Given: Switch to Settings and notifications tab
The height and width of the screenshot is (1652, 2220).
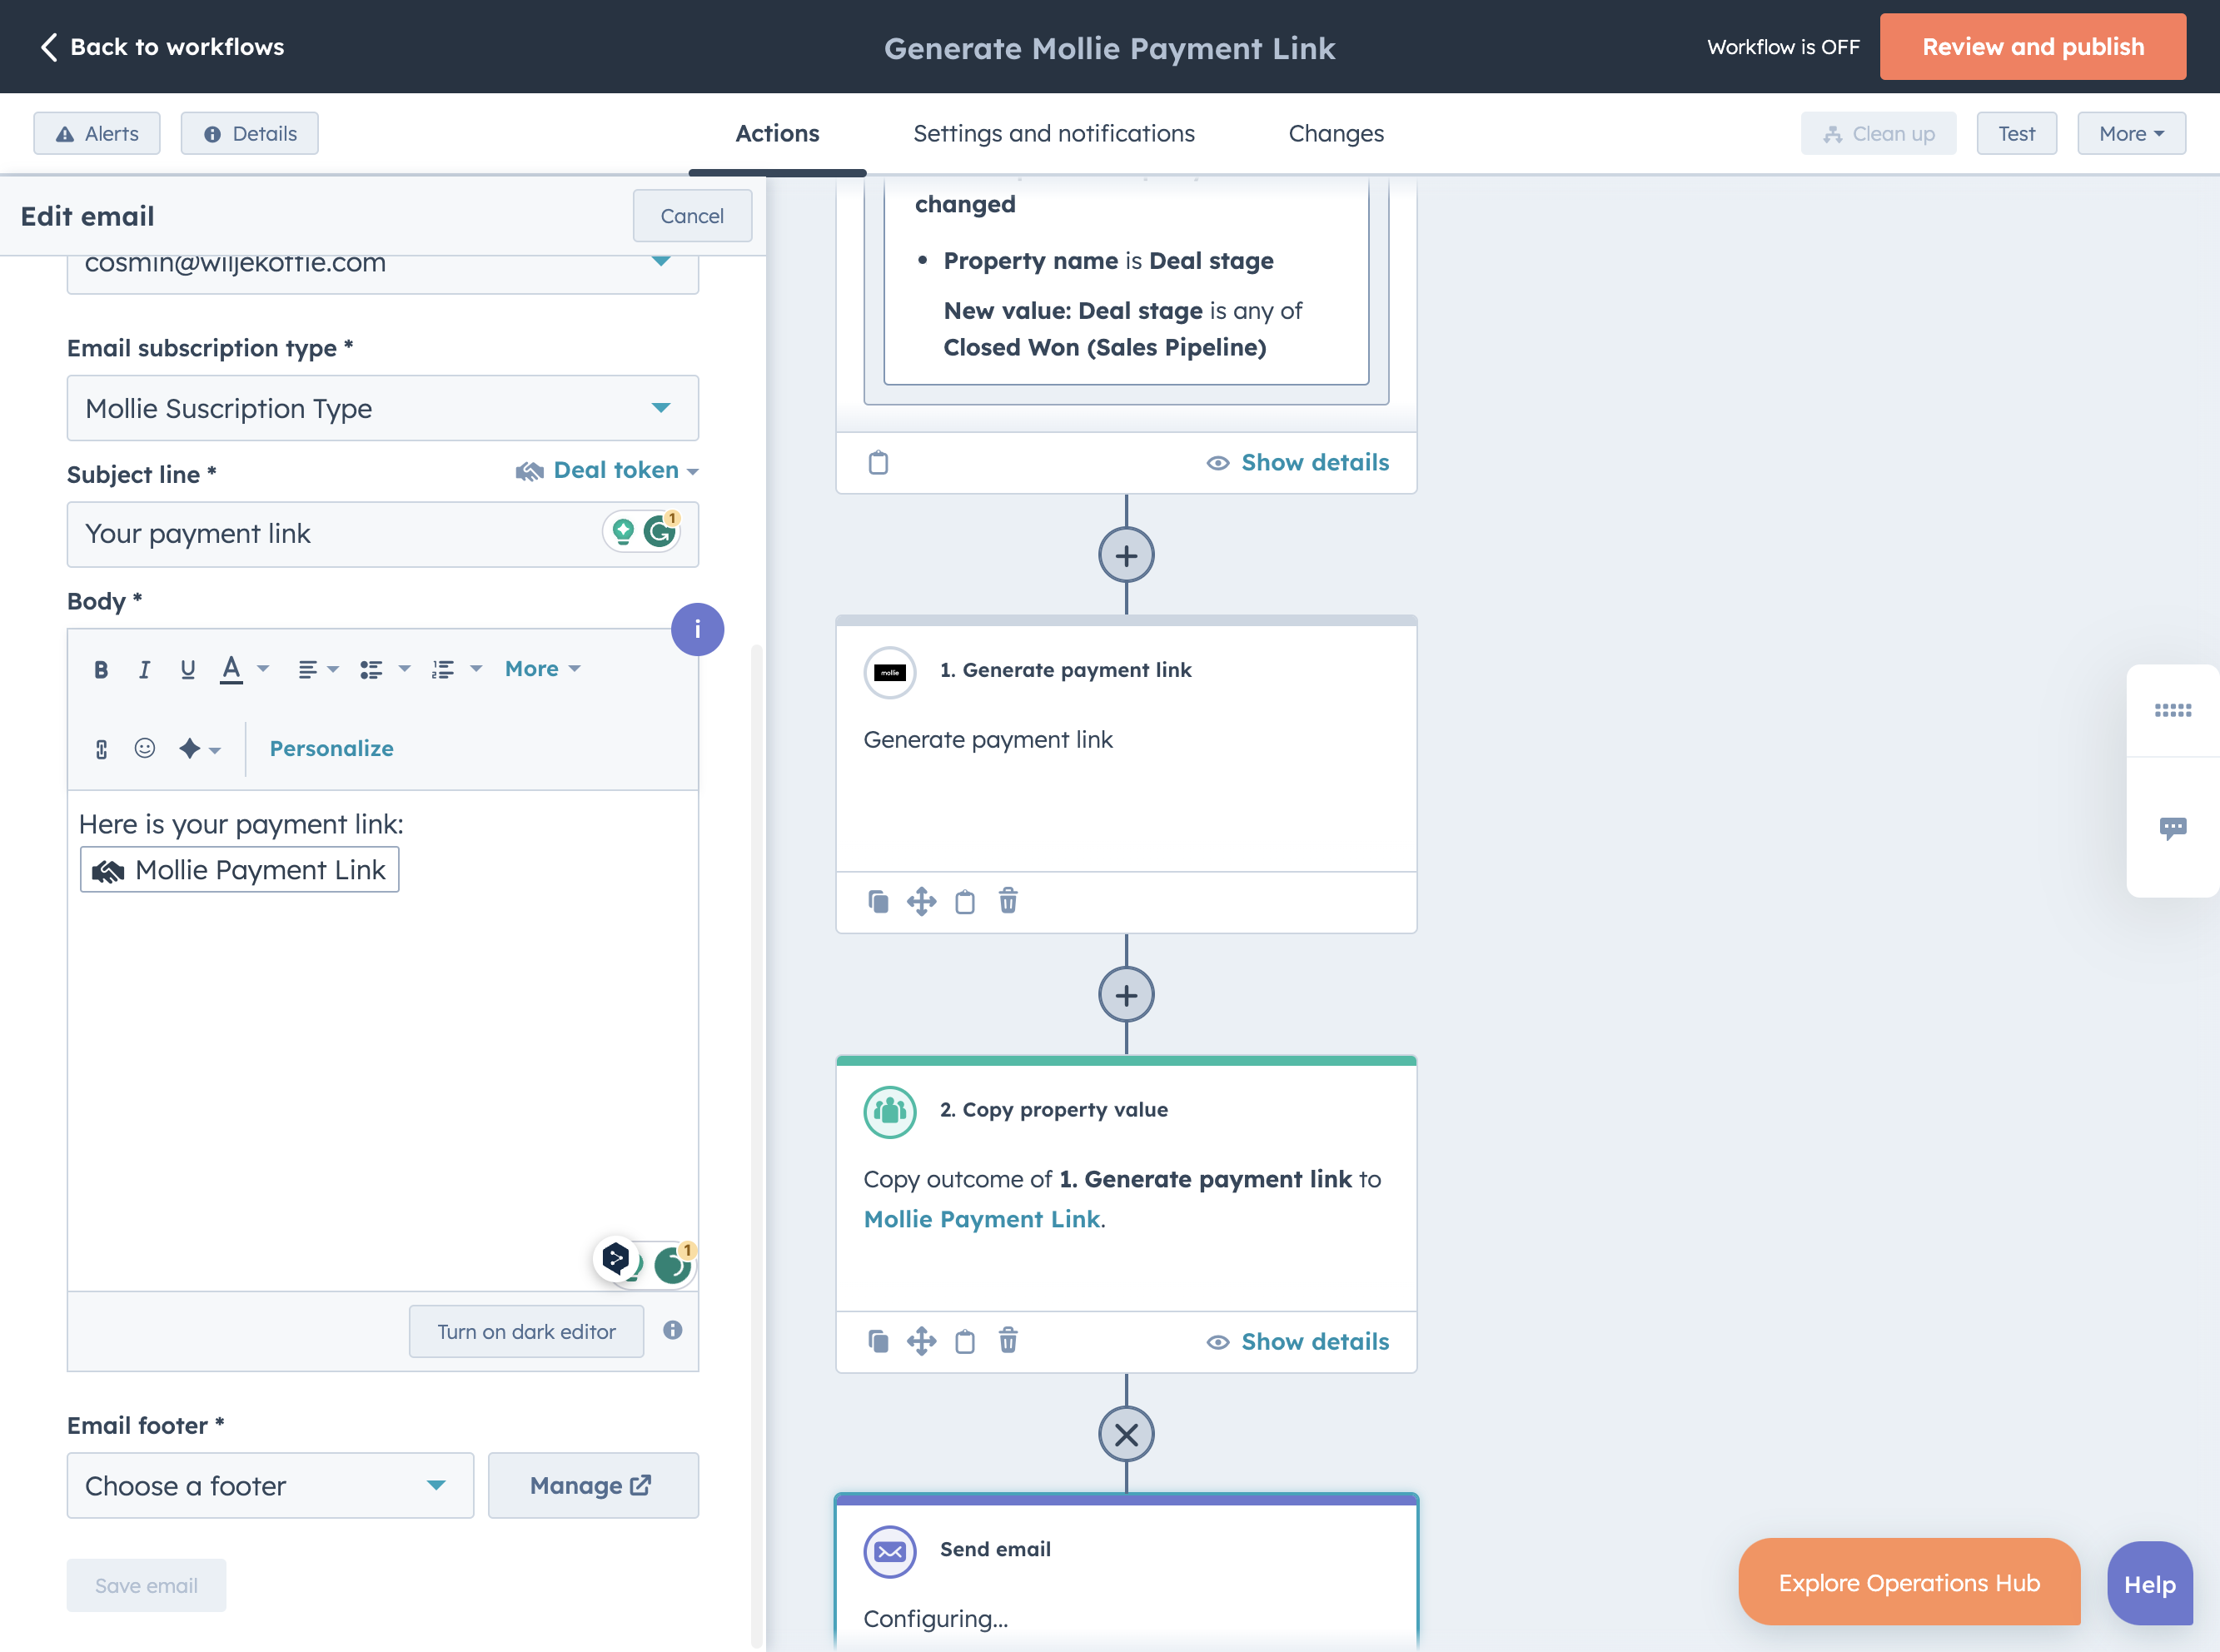Looking at the screenshot, I should click(1054, 134).
